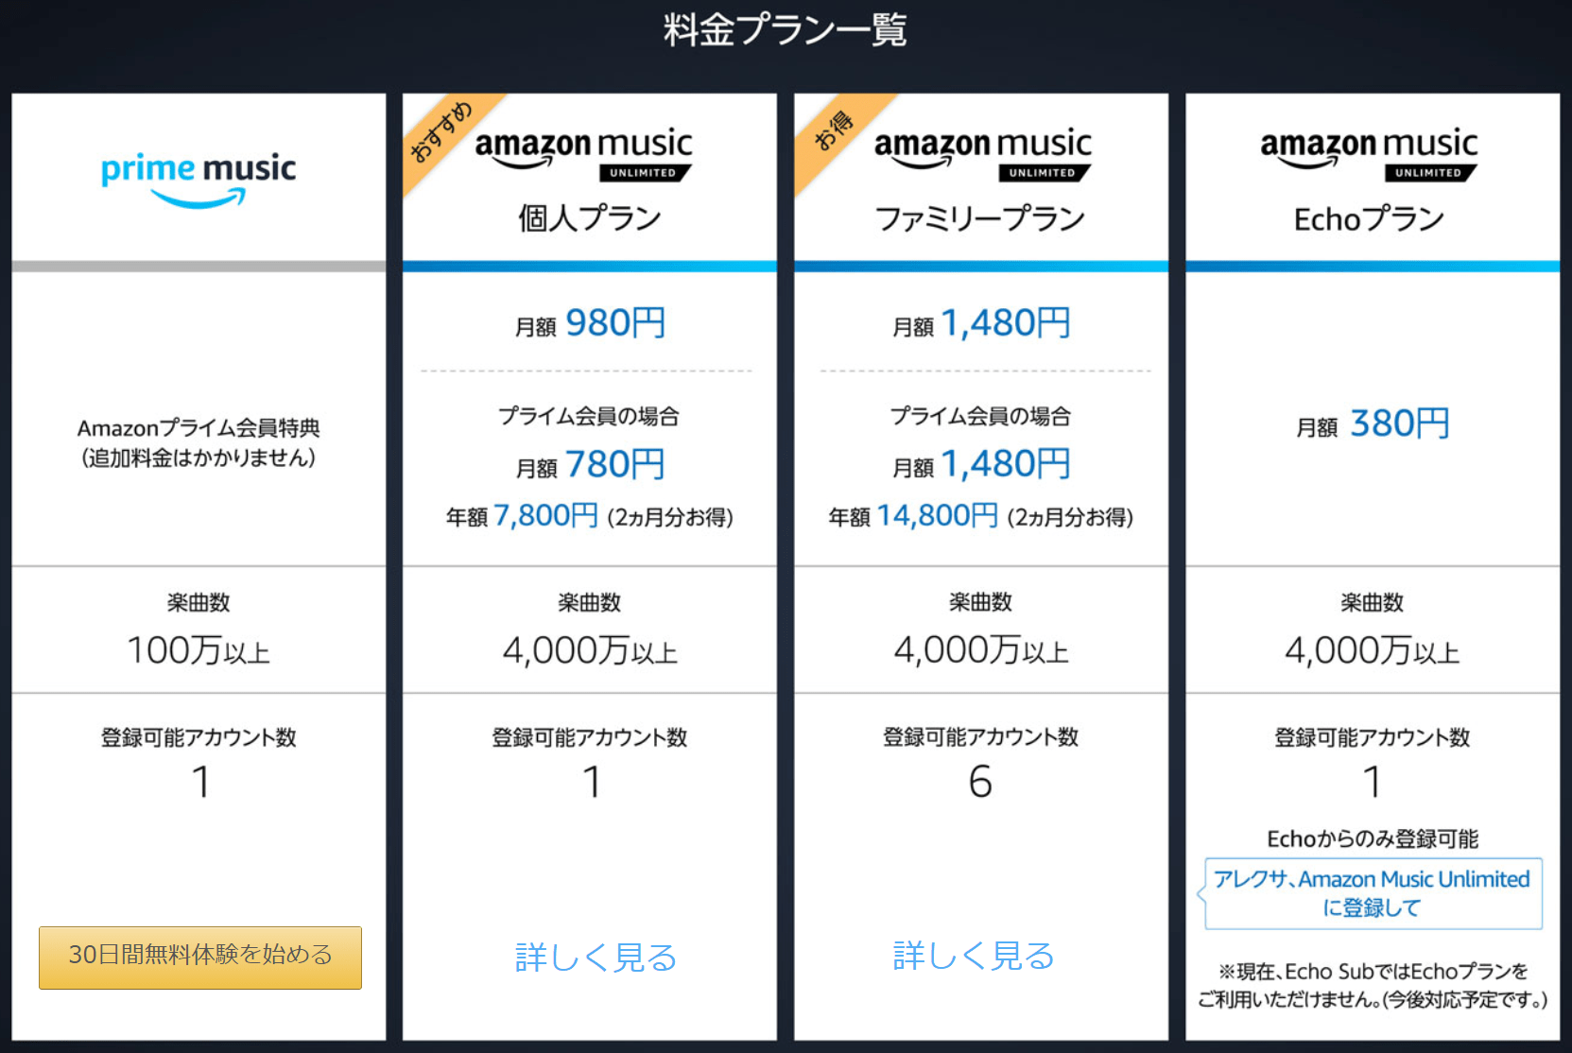Click the 登録可能アカウント数 6 value
Screen dimensions: 1572x1053
coord(980,781)
